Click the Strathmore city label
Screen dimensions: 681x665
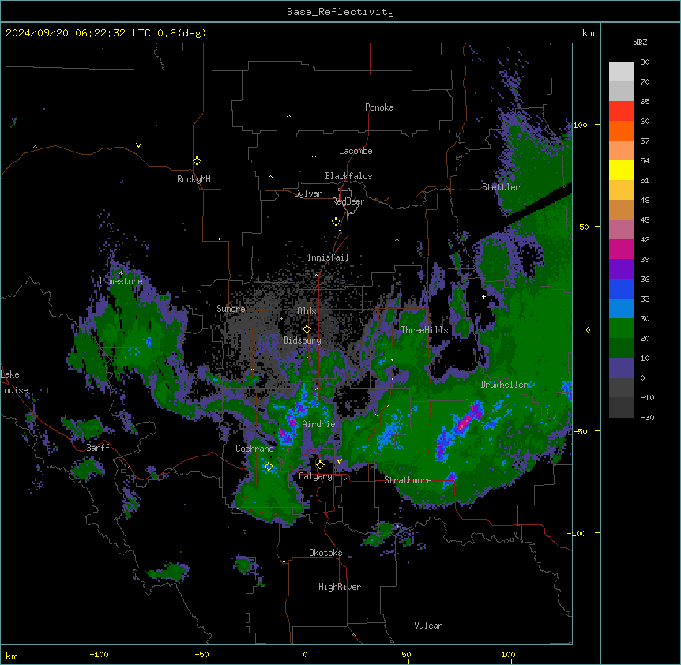[x=408, y=480]
